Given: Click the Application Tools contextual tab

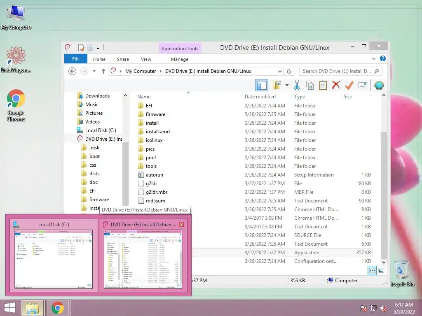Looking at the screenshot, I should pos(180,49).
